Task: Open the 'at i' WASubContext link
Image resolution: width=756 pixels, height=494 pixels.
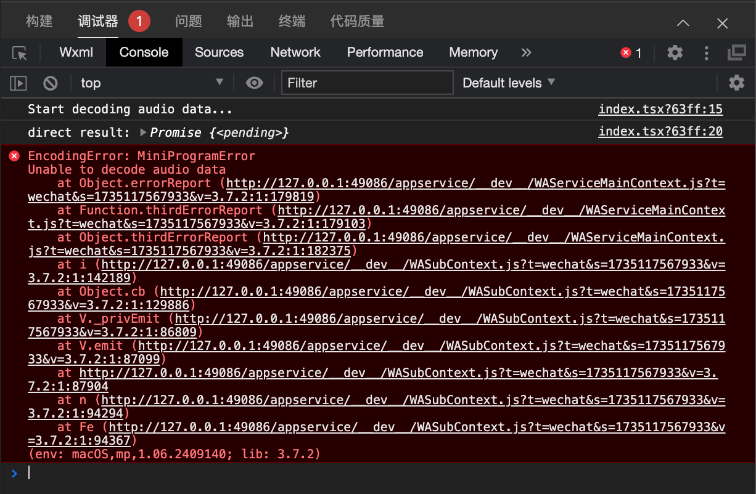Action: pos(376,271)
